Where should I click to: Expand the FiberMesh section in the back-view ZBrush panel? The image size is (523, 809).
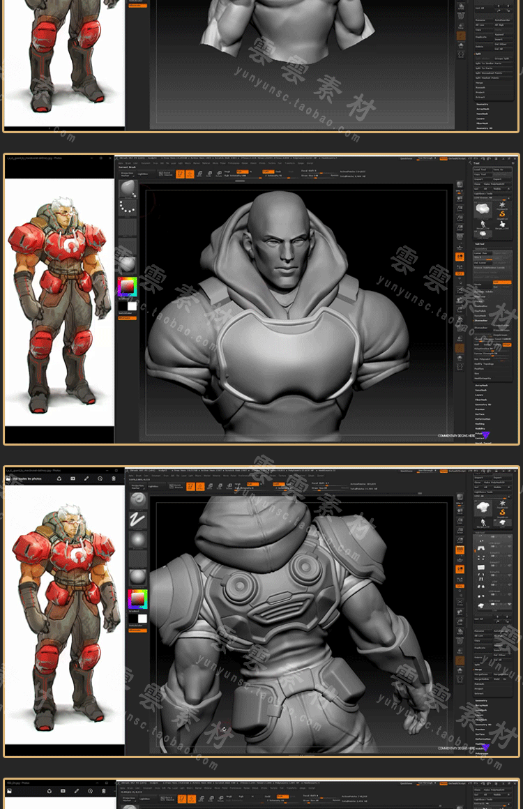click(481, 720)
